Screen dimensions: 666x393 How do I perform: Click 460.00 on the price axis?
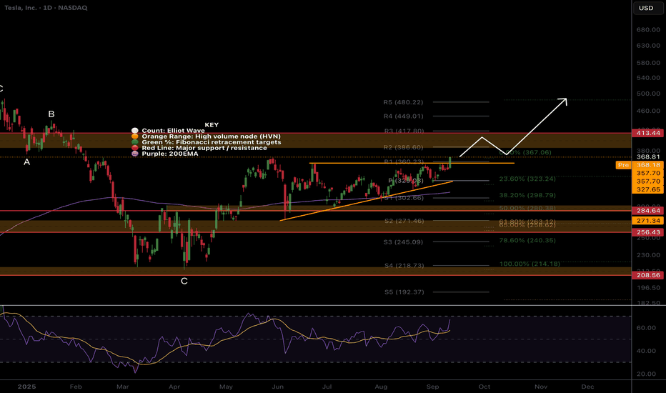pyautogui.click(x=648, y=111)
